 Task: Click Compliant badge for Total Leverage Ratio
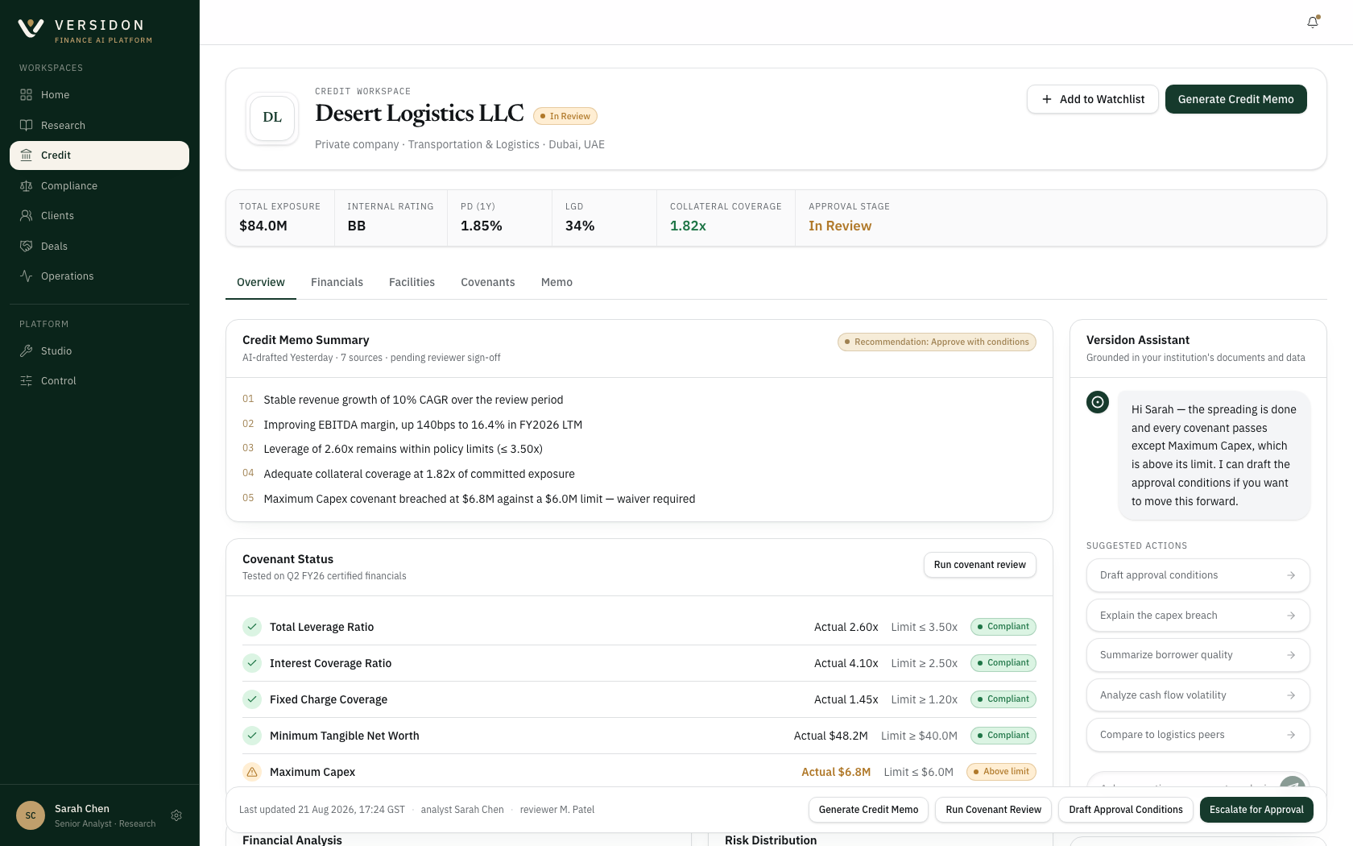tap(1003, 627)
